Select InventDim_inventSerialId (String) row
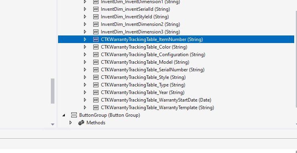297x153 pixels. point(176,9)
